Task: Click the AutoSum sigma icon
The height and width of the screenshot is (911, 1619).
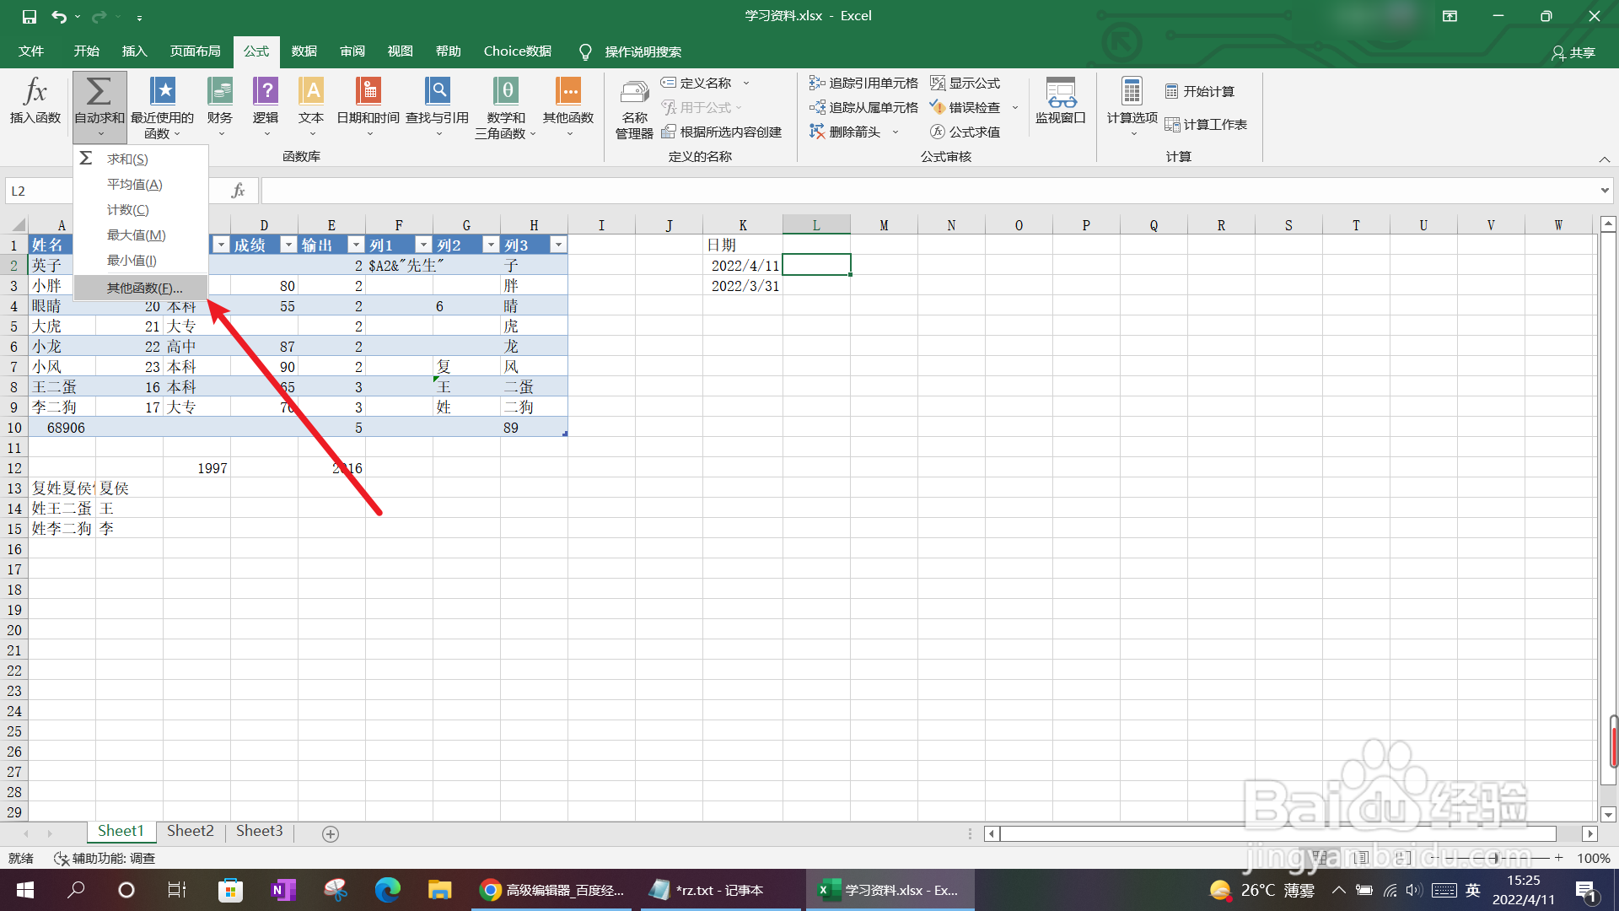Action: tap(99, 91)
